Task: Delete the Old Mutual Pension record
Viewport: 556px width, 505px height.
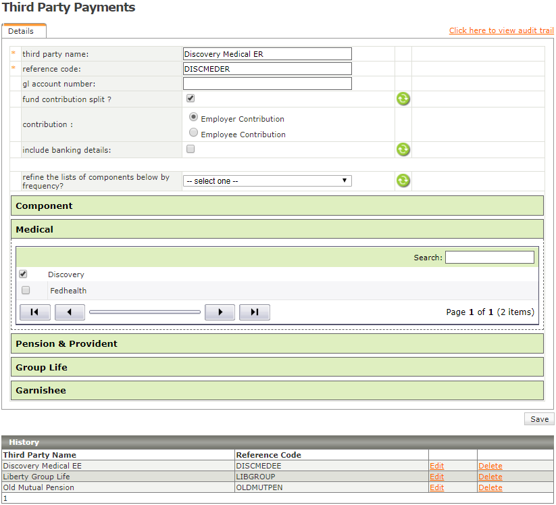Action: pyautogui.click(x=490, y=487)
